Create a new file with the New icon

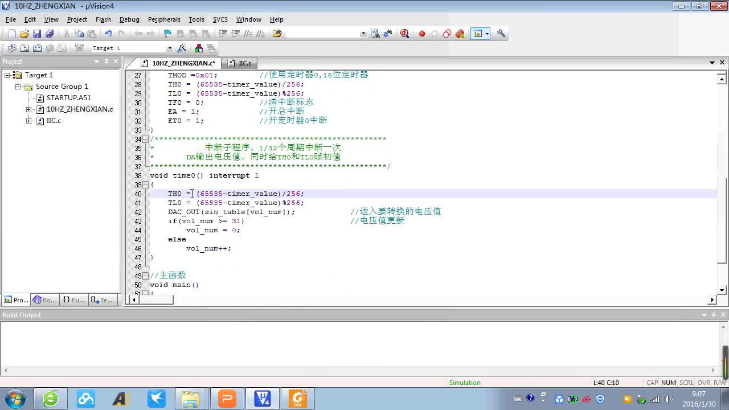click(x=11, y=34)
